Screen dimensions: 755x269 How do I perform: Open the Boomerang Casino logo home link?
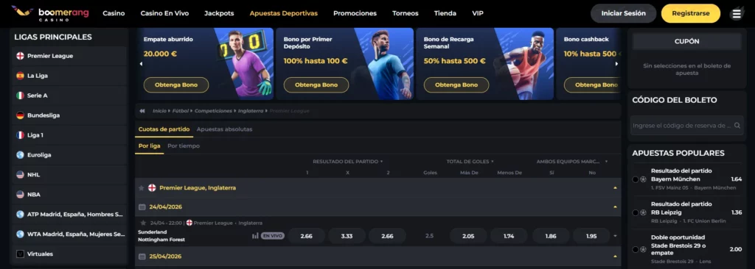click(x=51, y=13)
